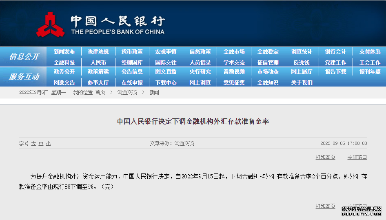Go to 意见征集 page

point(234,82)
